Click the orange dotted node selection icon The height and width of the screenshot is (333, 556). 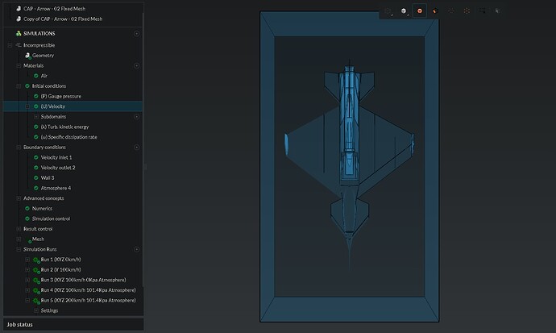[467, 11]
